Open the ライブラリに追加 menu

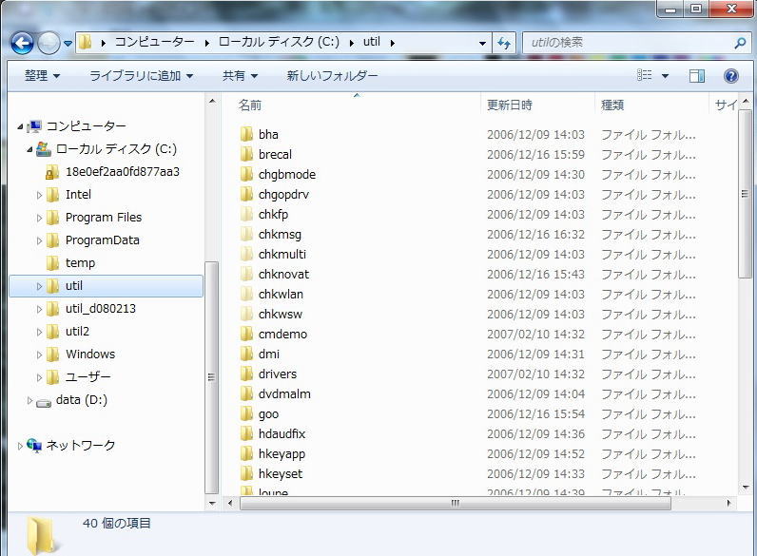pos(141,76)
